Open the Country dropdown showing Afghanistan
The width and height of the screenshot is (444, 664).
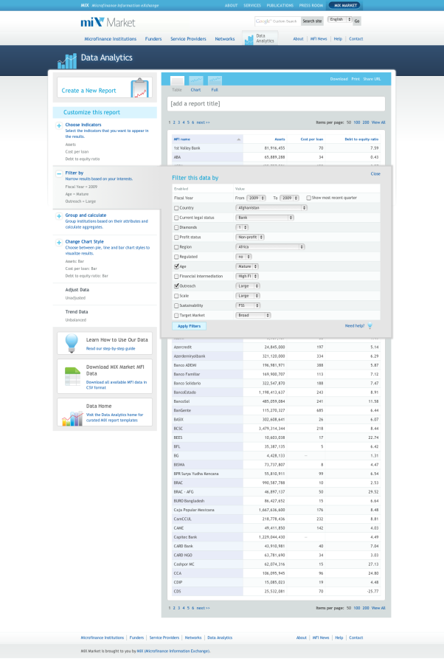pyautogui.click(x=271, y=208)
